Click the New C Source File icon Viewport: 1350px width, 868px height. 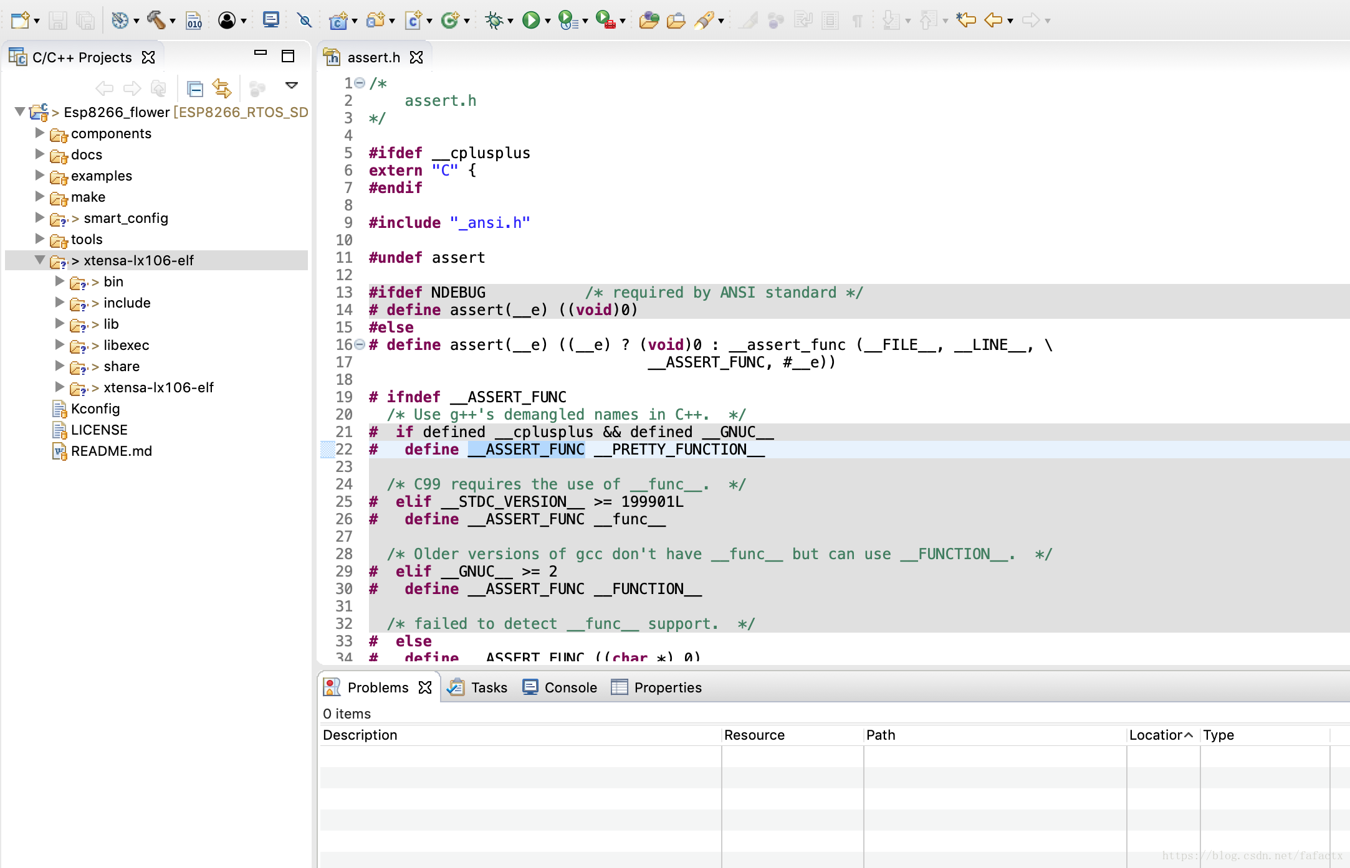pyautogui.click(x=413, y=20)
